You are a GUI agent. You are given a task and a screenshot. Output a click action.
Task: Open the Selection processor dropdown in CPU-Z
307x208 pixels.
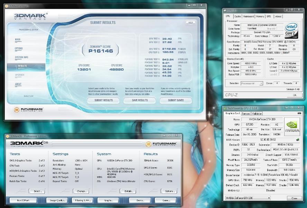tap(252, 83)
